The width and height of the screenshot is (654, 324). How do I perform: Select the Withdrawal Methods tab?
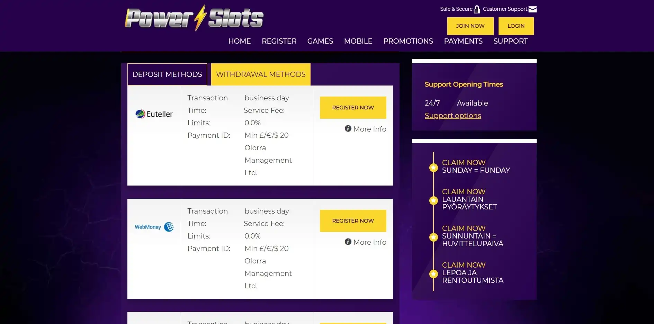(261, 74)
